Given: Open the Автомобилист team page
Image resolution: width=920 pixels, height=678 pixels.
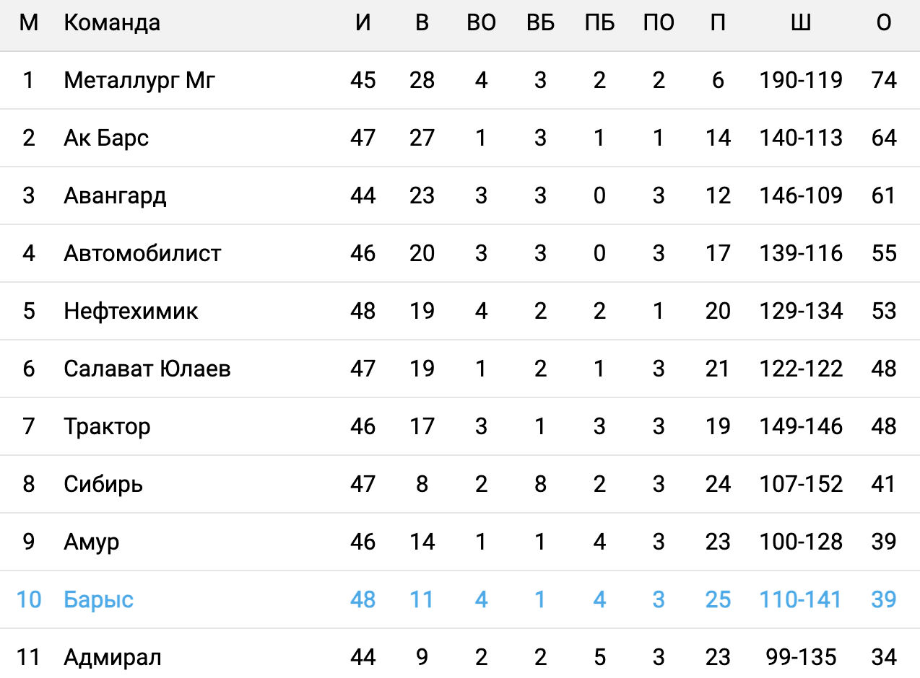Looking at the screenshot, I should pos(142,253).
